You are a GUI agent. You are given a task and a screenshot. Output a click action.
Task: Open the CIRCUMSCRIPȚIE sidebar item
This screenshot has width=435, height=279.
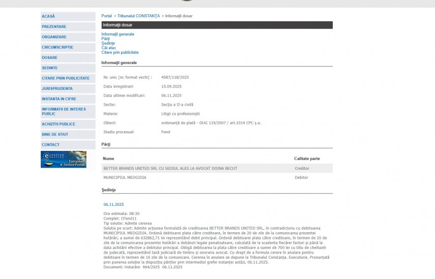pos(57,47)
